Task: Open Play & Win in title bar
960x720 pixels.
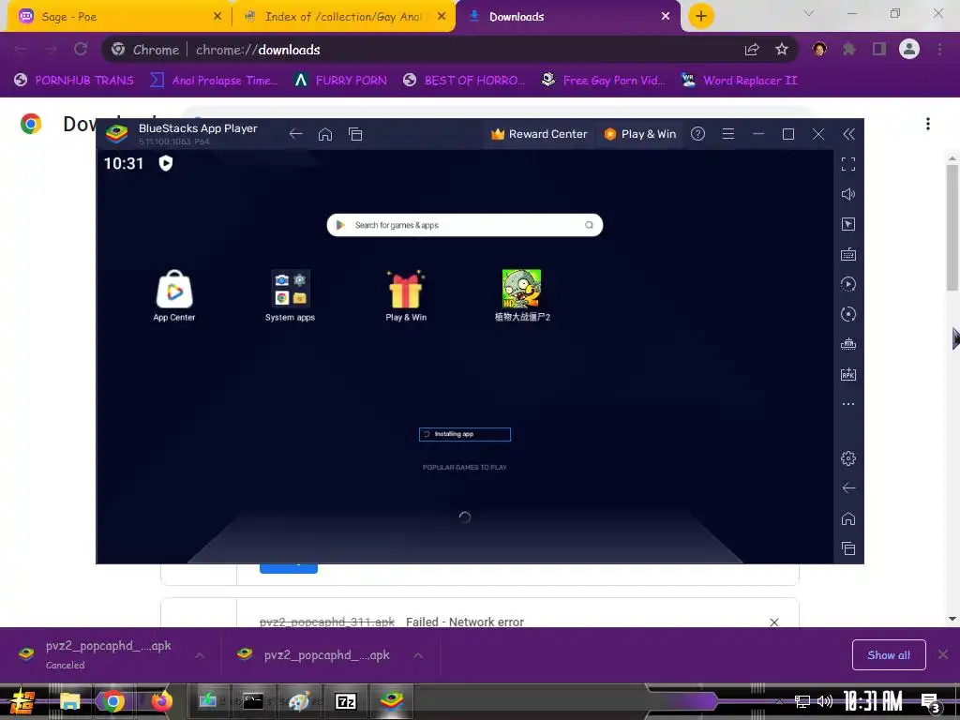Action: pyautogui.click(x=639, y=134)
